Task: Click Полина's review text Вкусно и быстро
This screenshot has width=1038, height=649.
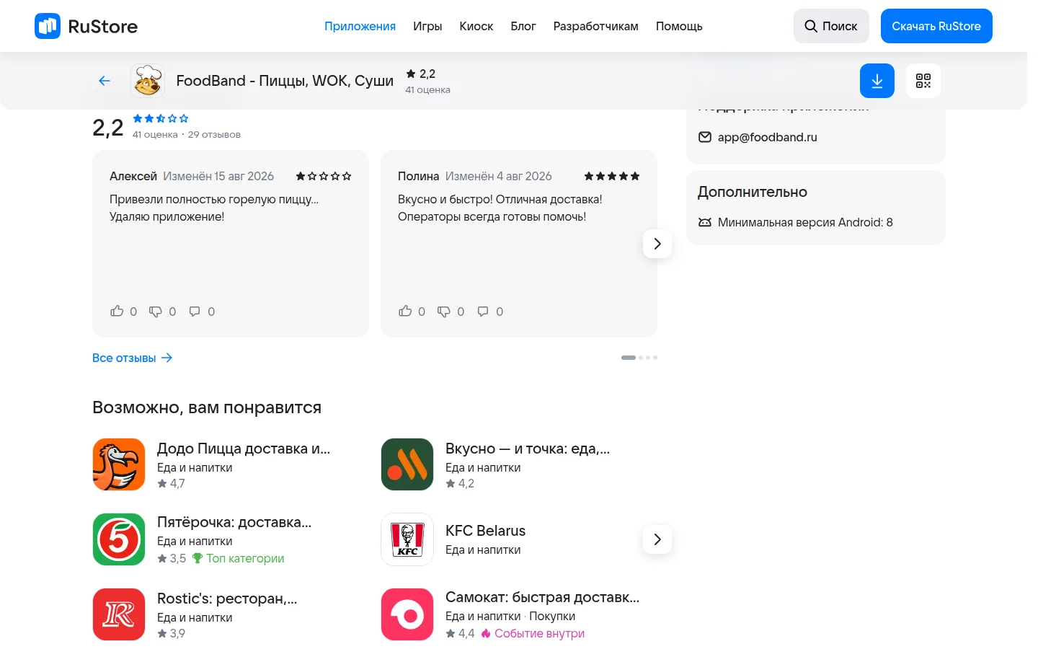Action: 500,208
